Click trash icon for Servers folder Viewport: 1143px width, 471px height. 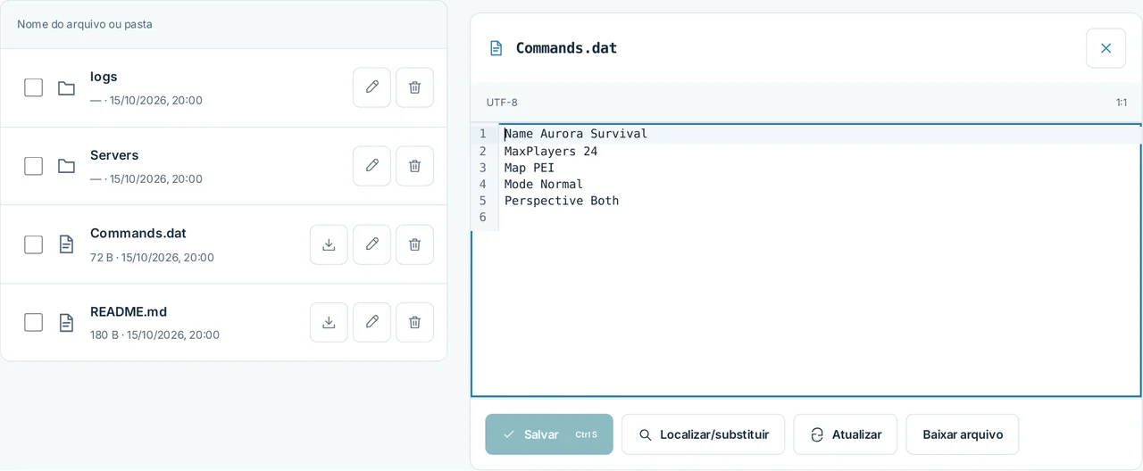[x=414, y=166]
